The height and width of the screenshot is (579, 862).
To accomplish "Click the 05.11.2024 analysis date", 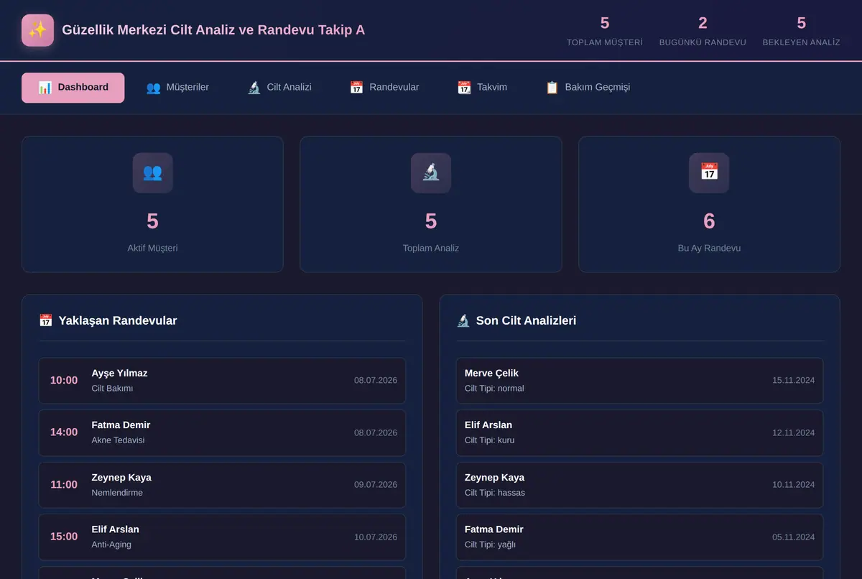I will (794, 537).
